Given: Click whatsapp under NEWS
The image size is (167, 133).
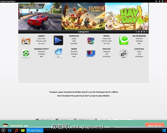Looking at the screenshot, I should (x=74, y=54).
